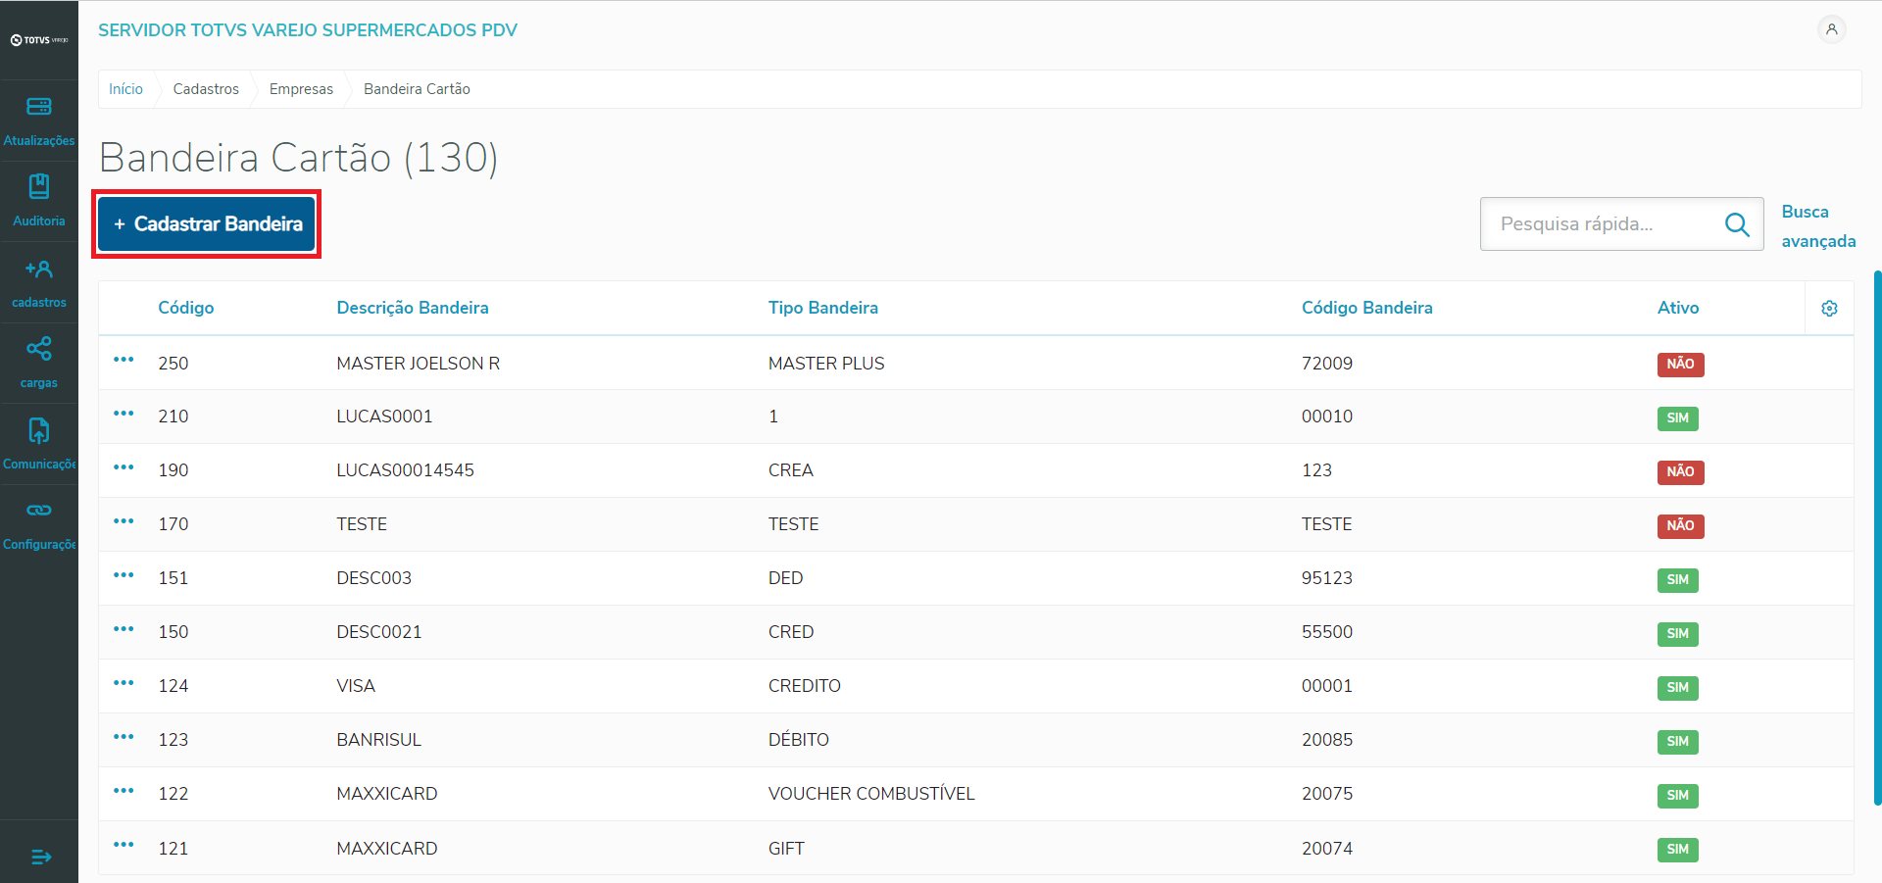Go to Empresas breadcrumb
This screenshot has height=883, width=1882.
tap(301, 89)
